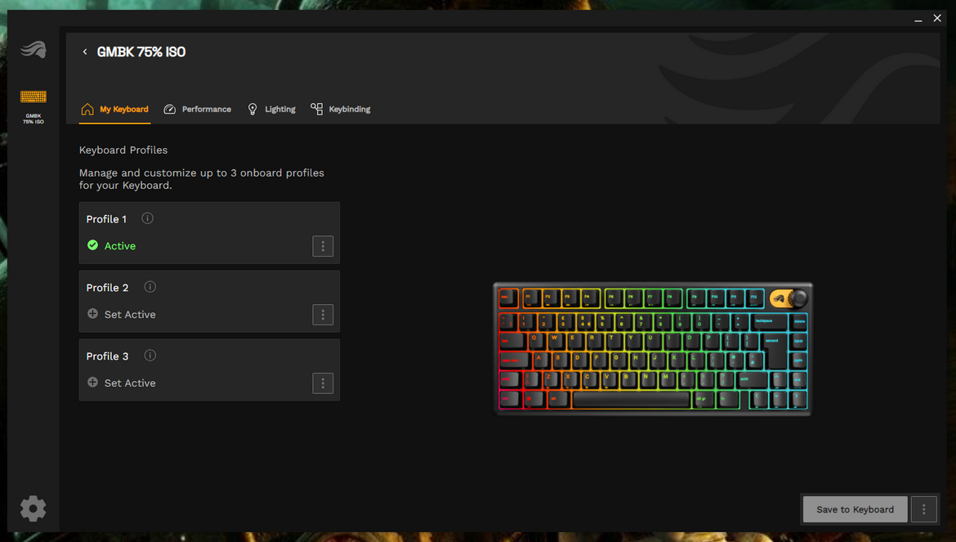
Task: Click the Keybinding icon
Action: coord(316,109)
